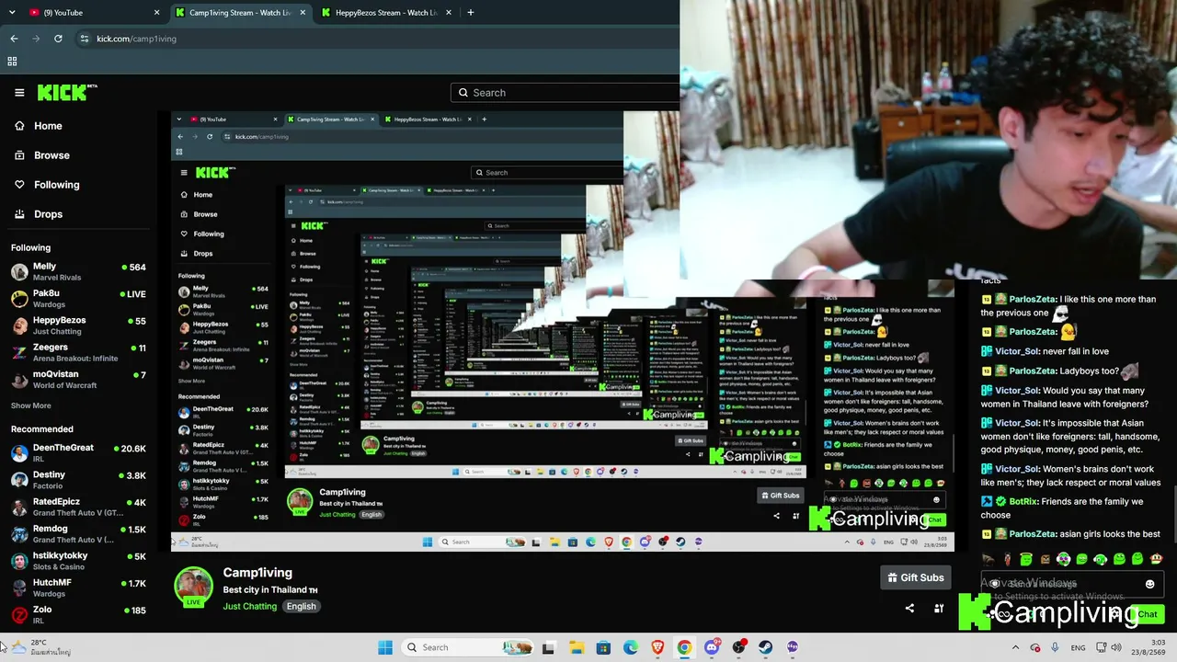Image resolution: width=1177 pixels, height=662 pixels.
Task: Click Camp1iving's profile avatar below the stream
Action: pyautogui.click(x=193, y=586)
